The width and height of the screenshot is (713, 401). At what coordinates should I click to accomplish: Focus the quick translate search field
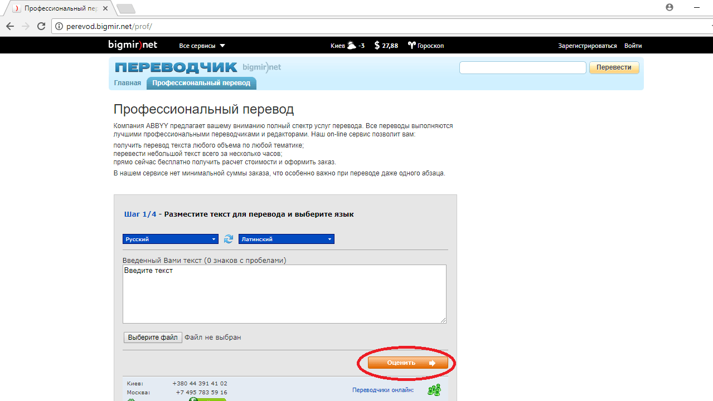523,67
